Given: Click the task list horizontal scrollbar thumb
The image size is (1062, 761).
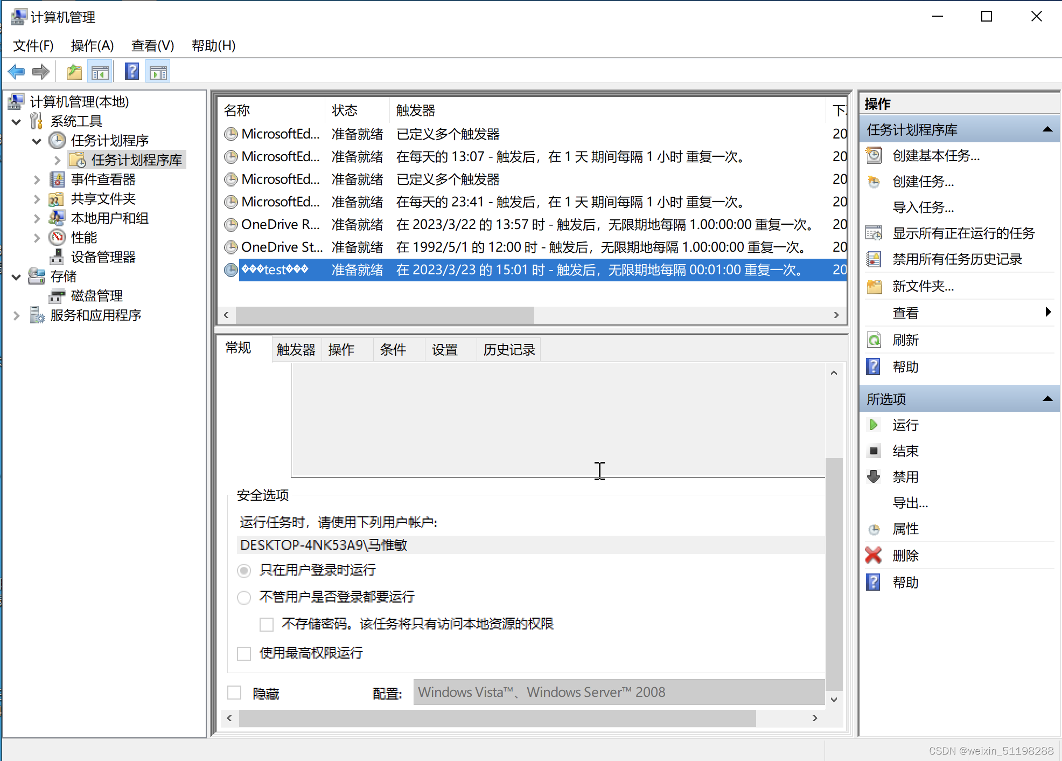Looking at the screenshot, I should [x=385, y=315].
